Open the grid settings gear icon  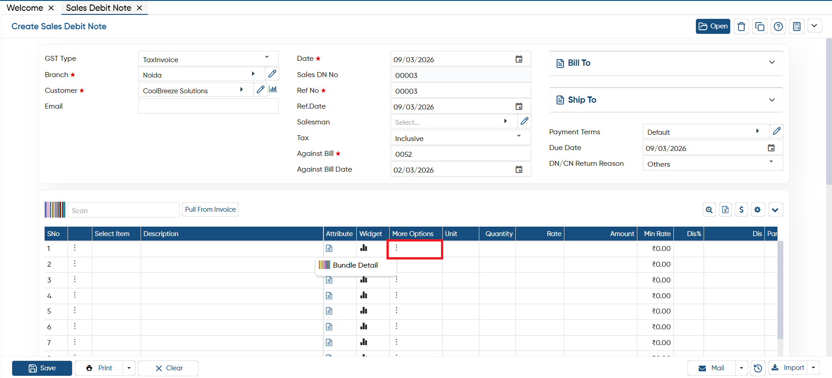[x=758, y=209]
